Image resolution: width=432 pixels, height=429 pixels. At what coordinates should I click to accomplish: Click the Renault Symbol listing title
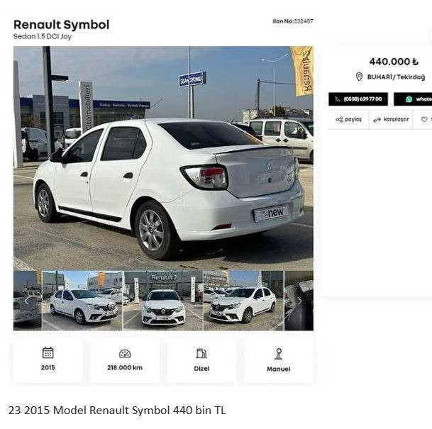click(x=62, y=25)
